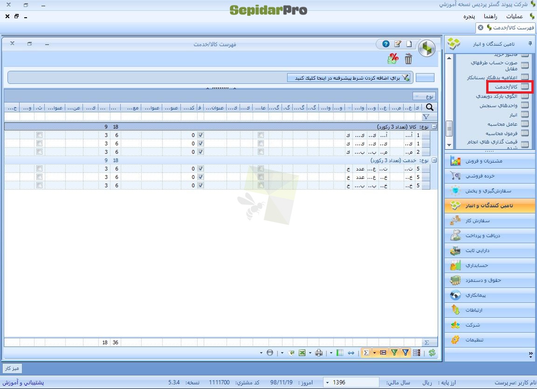This screenshot has height=389, width=537.
Task: Open حسابداری accounting module in sidebar
Action: [x=490, y=265]
